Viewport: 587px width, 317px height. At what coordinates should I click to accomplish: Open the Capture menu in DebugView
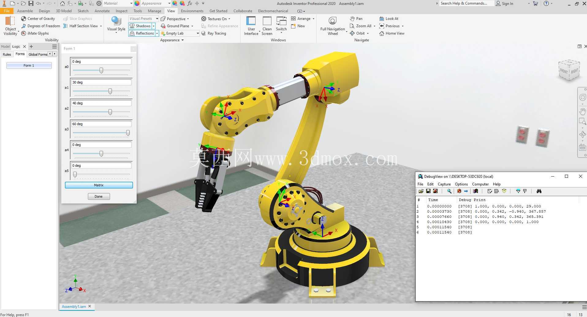click(x=444, y=184)
